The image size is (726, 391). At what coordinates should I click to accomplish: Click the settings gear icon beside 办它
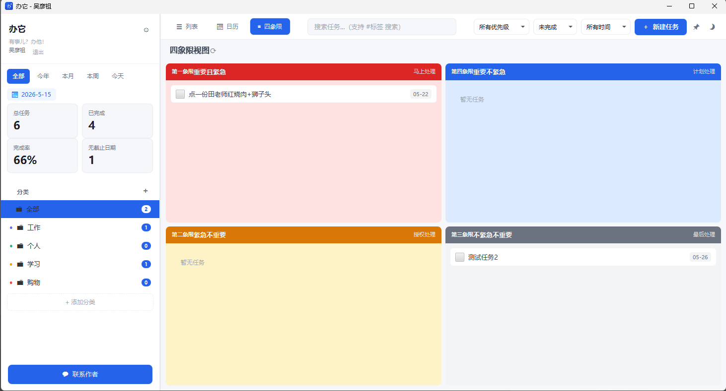click(x=146, y=30)
